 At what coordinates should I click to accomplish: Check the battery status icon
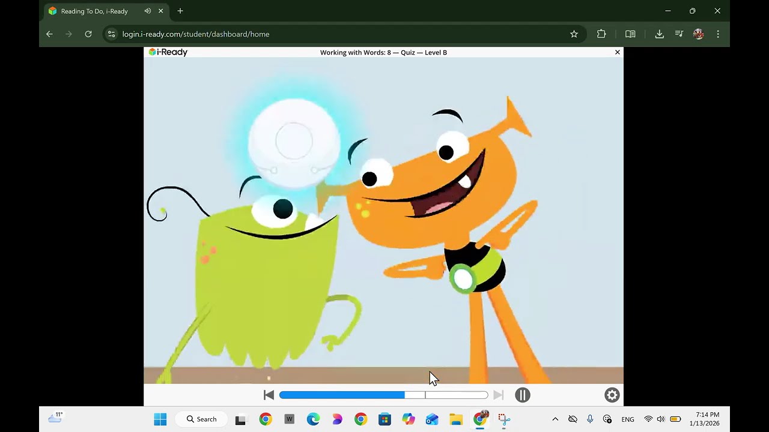675,419
